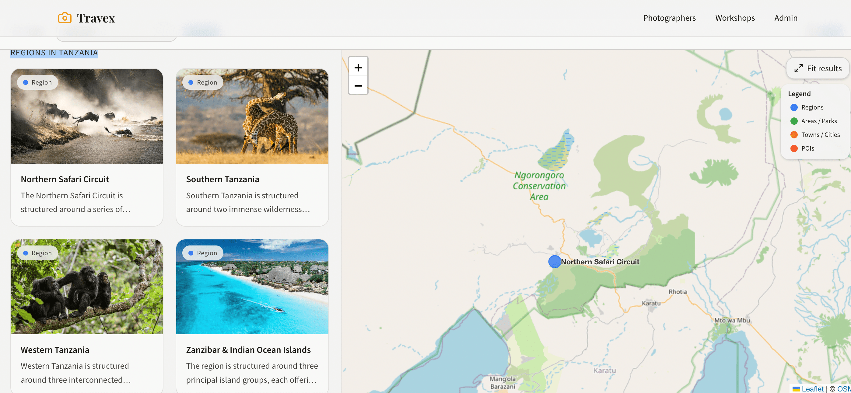Click the Fit results button
The width and height of the screenshot is (851, 393).
817,68
